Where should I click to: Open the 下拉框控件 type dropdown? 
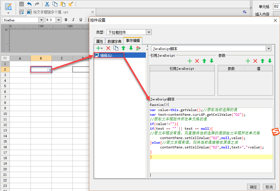pyautogui.click(x=149, y=32)
